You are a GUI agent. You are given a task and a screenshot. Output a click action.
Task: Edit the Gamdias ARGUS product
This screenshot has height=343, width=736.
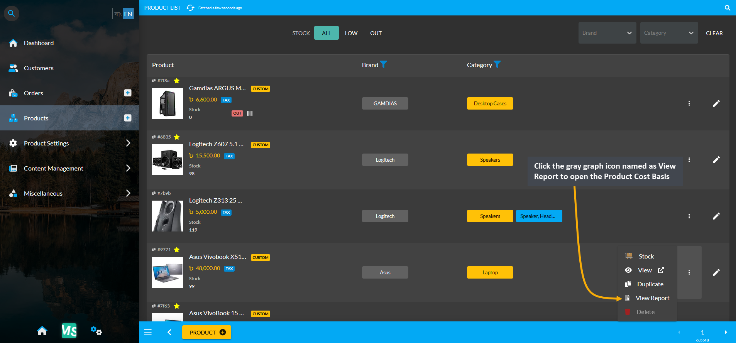tap(716, 103)
